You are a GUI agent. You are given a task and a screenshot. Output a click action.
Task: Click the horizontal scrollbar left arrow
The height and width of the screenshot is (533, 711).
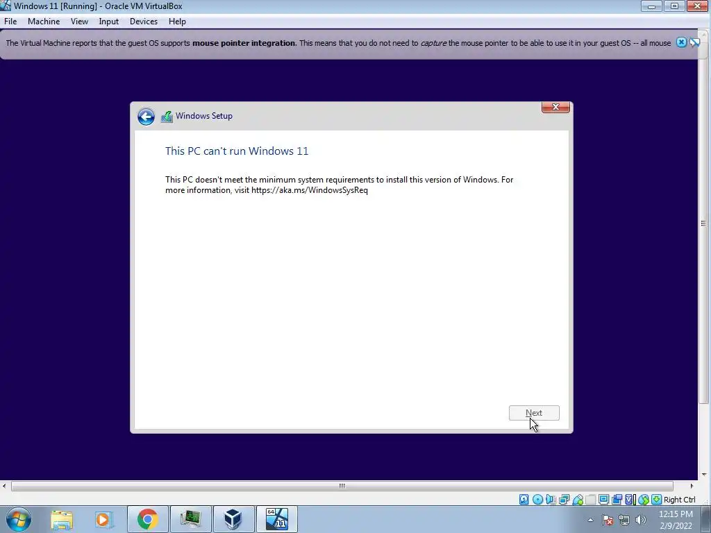[4, 486]
